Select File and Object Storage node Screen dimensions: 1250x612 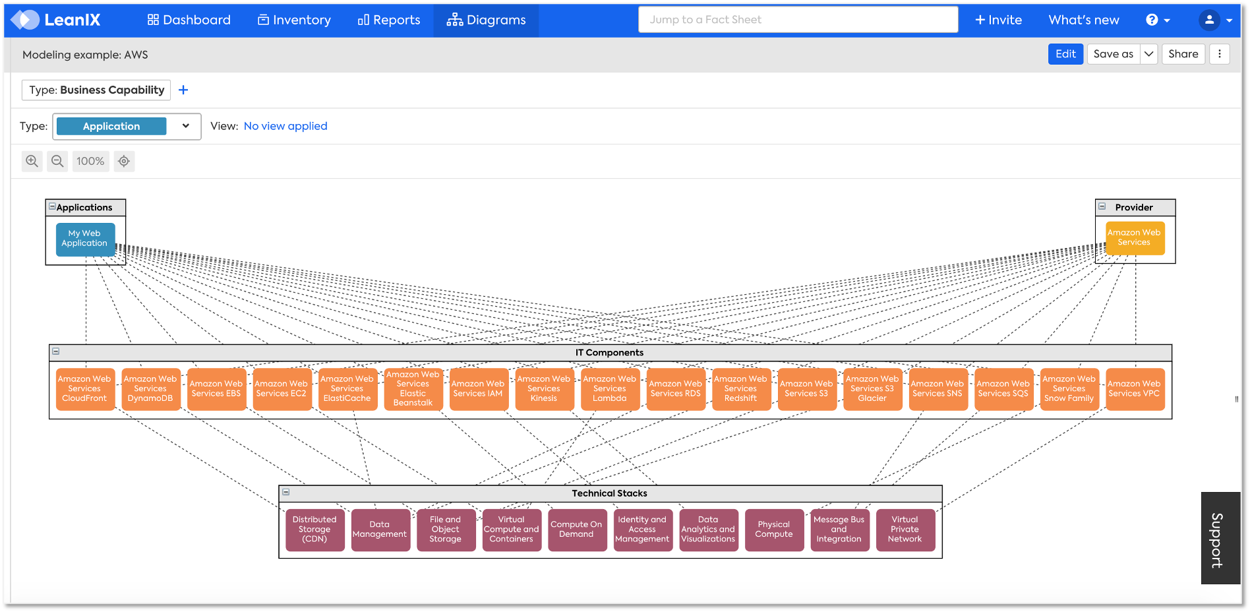tap(446, 530)
